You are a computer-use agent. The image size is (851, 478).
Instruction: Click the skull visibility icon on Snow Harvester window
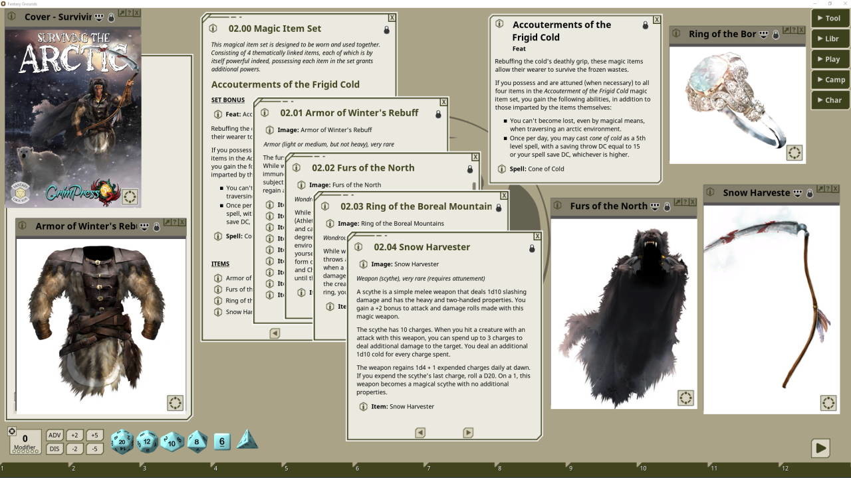click(798, 193)
